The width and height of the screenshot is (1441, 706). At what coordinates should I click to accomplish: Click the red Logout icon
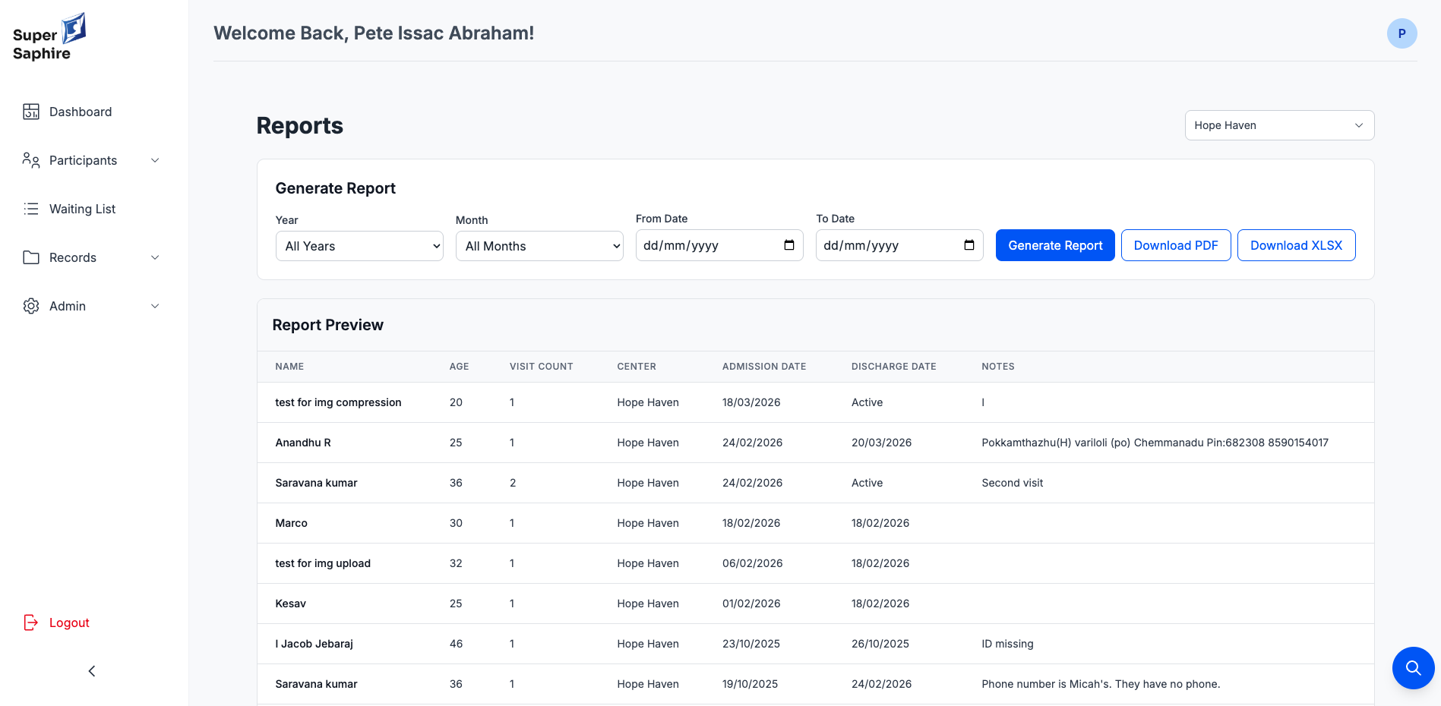(x=31, y=622)
